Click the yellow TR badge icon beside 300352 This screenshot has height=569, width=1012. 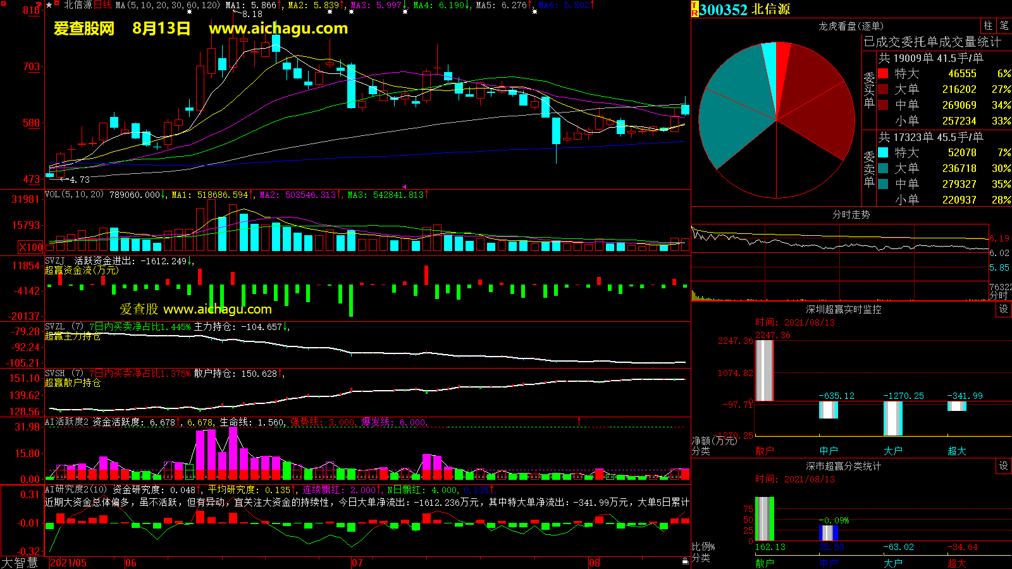click(x=694, y=9)
